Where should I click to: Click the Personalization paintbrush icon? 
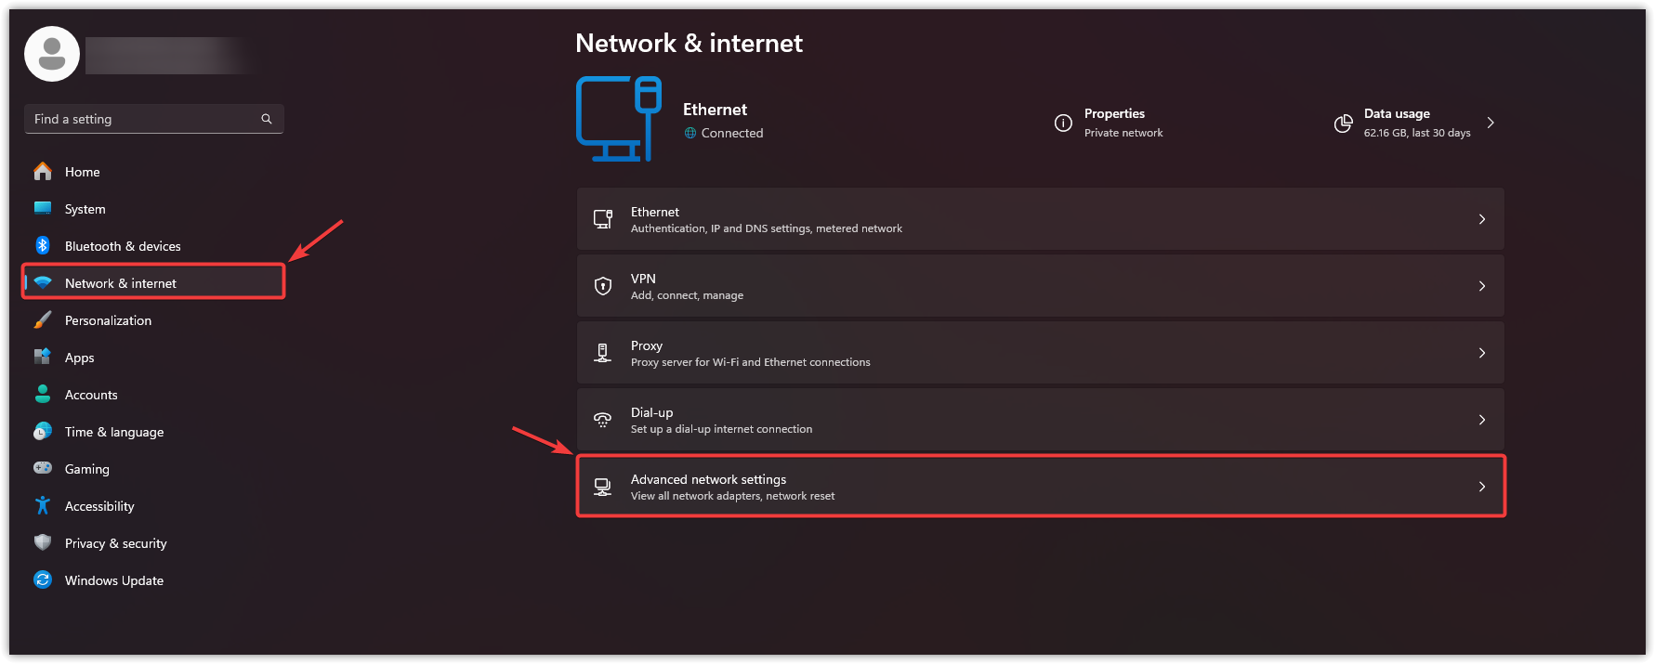[x=43, y=320]
